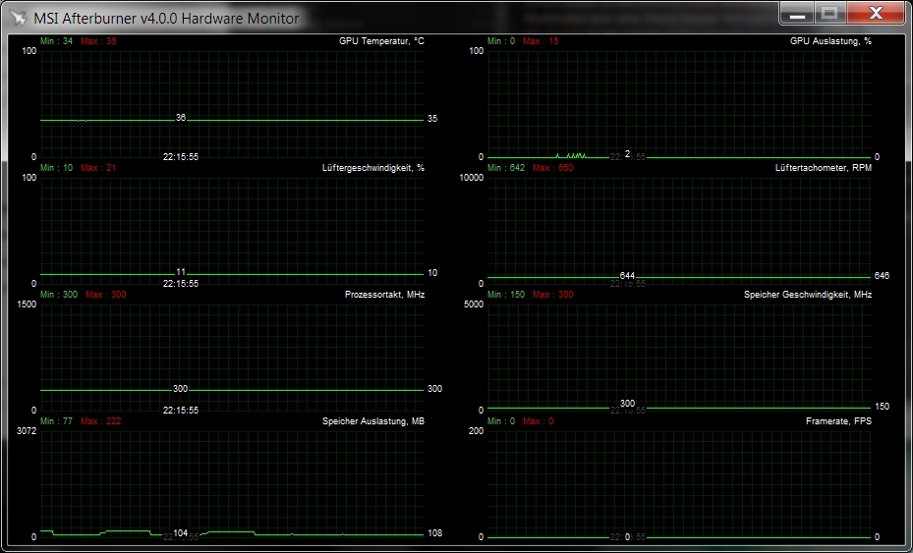Click 'Max : 300' on Speicher Geschwindigkeit graph
Screen dimensions: 913x553
tap(552, 295)
